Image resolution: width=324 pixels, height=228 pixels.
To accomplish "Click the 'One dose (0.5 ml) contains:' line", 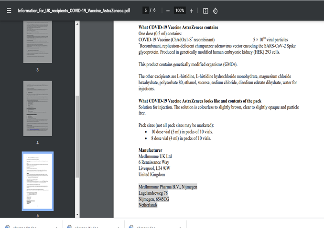I will tap(160, 33).
